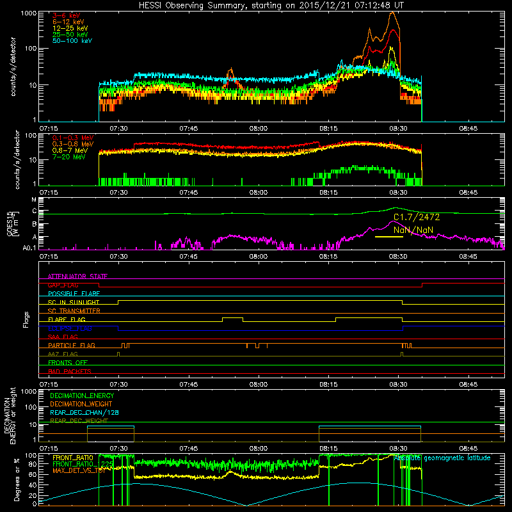Click the FLARE_FLAG label
512x512 pixels.
[x=67, y=319]
